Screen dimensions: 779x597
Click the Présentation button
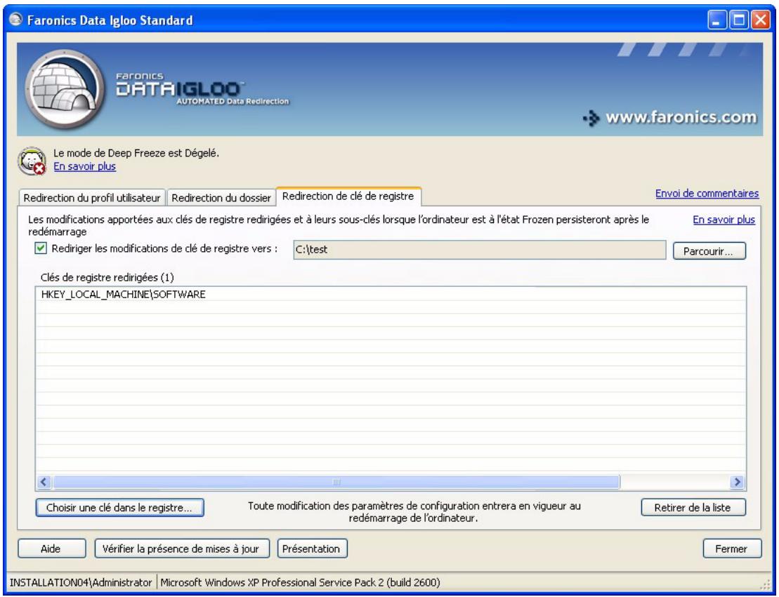(312, 549)
